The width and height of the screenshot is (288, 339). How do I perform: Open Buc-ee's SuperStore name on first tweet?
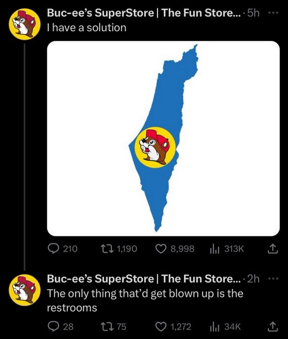pyautogui.click(x=144, y=13)
